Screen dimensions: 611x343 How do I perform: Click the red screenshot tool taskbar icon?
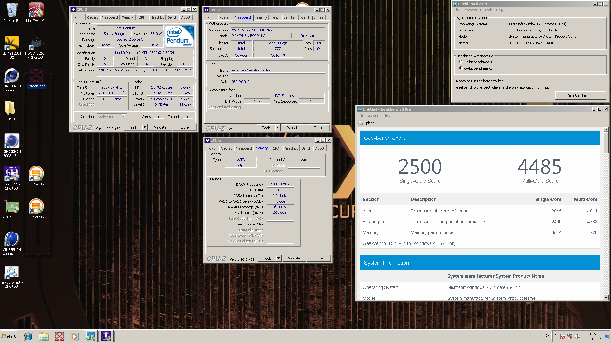(x=59, y=336)
